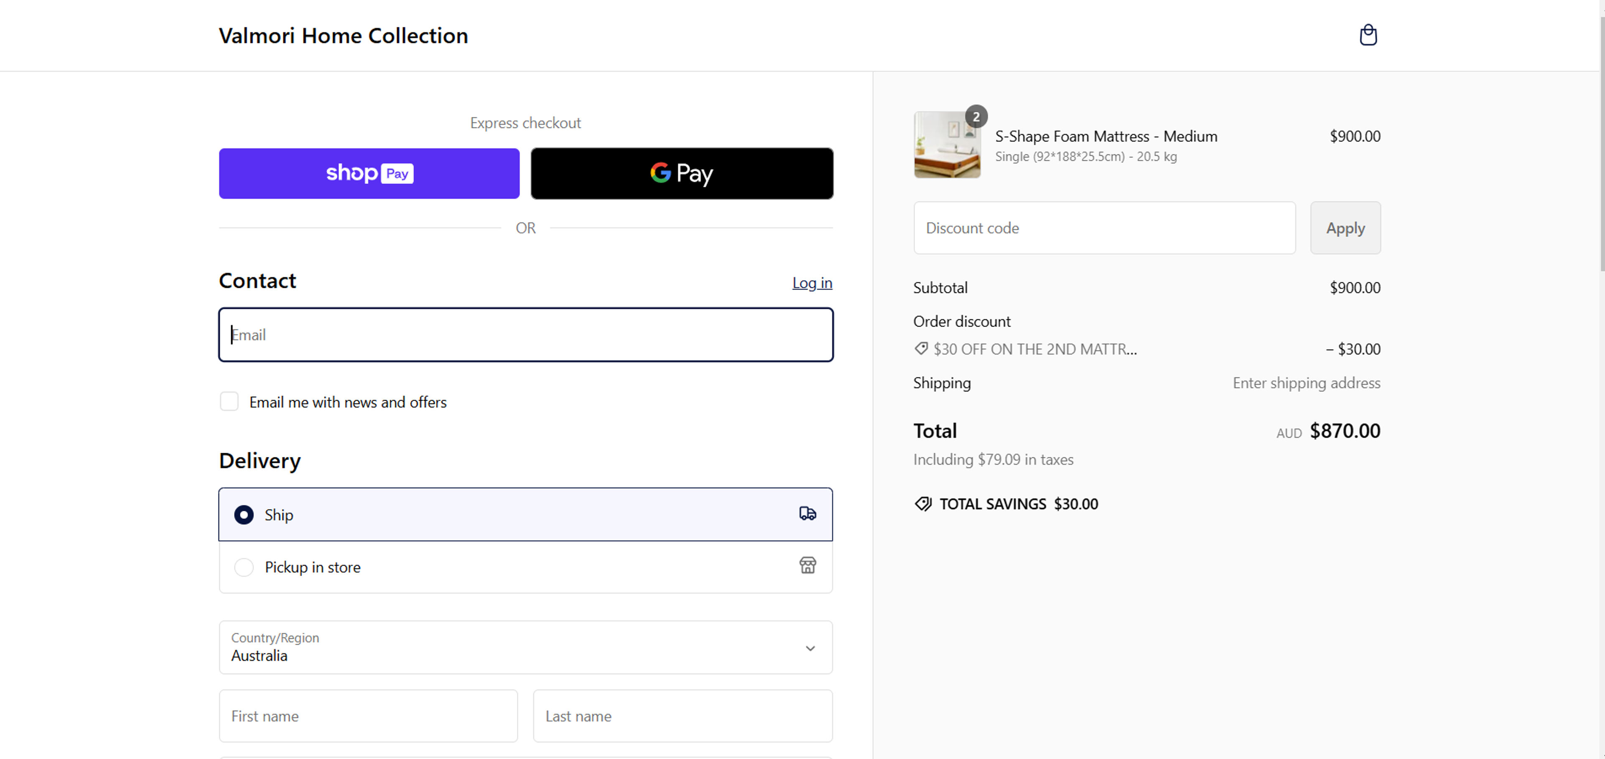Apply the discount code
Viewport: 1605px width, 759px height.
coord(1345,228)
